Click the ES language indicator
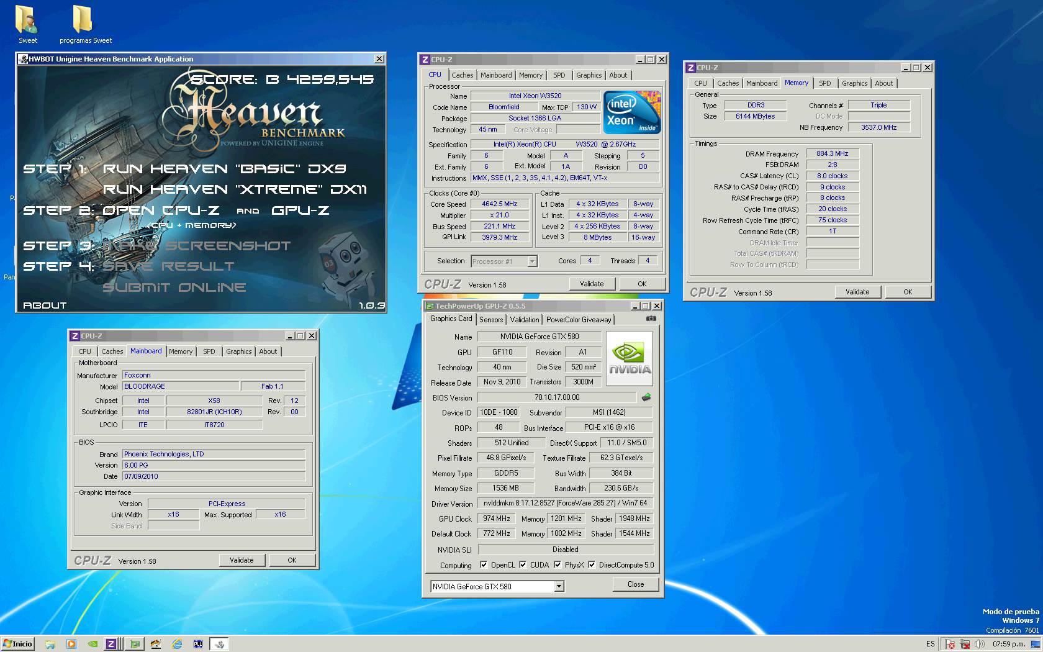 930,644
